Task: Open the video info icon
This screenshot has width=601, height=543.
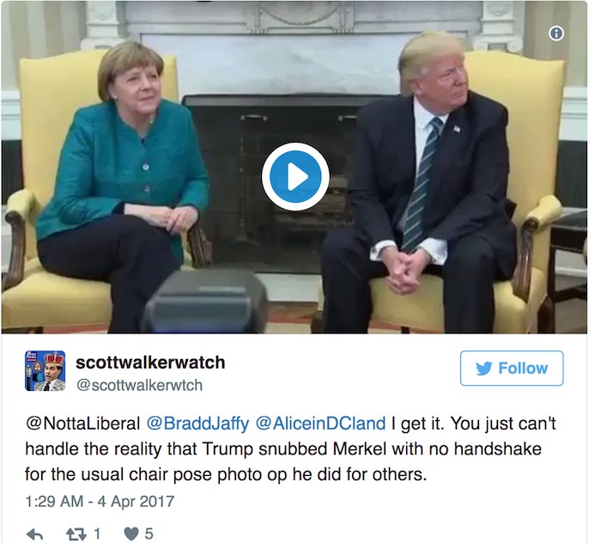Action: [x=556, y=34]
